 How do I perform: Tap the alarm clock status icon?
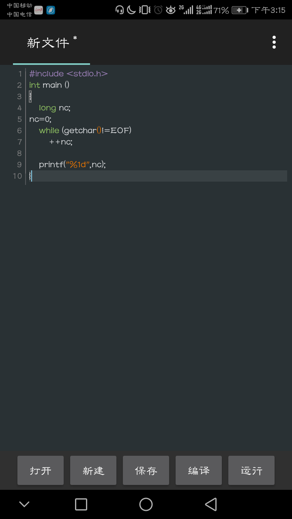[158, 10]
